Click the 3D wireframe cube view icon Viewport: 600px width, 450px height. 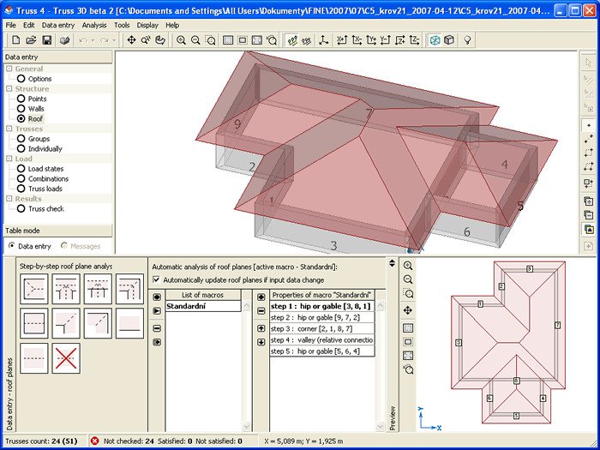[435, 40]
